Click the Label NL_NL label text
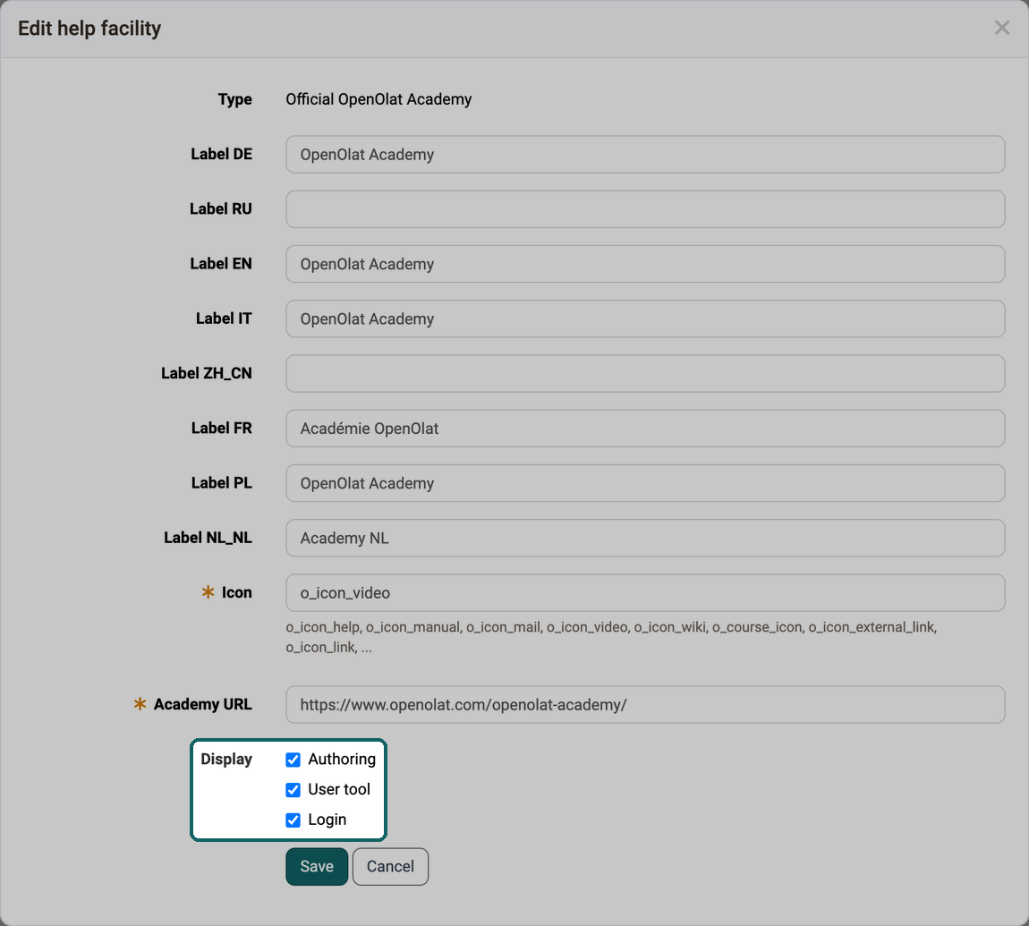The height and width of the screenshot is (926, 1029). (x=208, y=538)
